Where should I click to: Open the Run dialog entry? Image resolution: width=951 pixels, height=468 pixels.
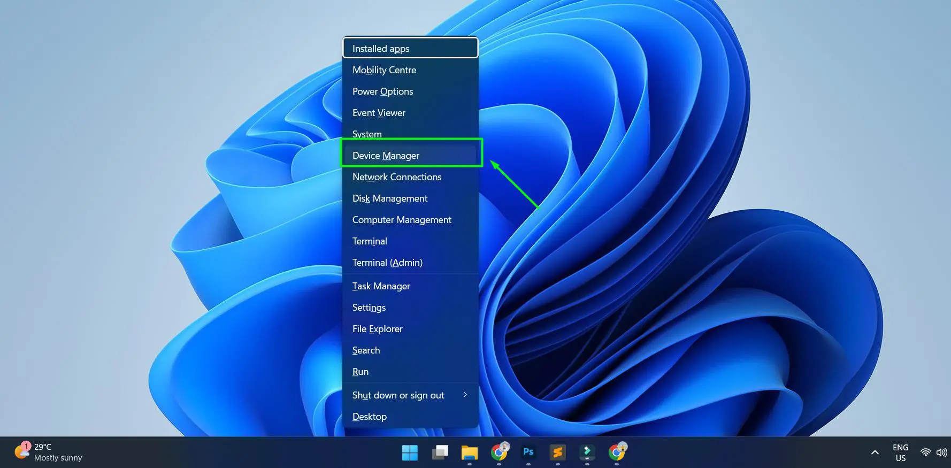point(410,372)
